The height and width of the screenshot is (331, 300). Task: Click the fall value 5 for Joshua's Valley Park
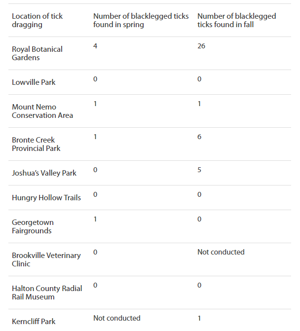point(199,170)
